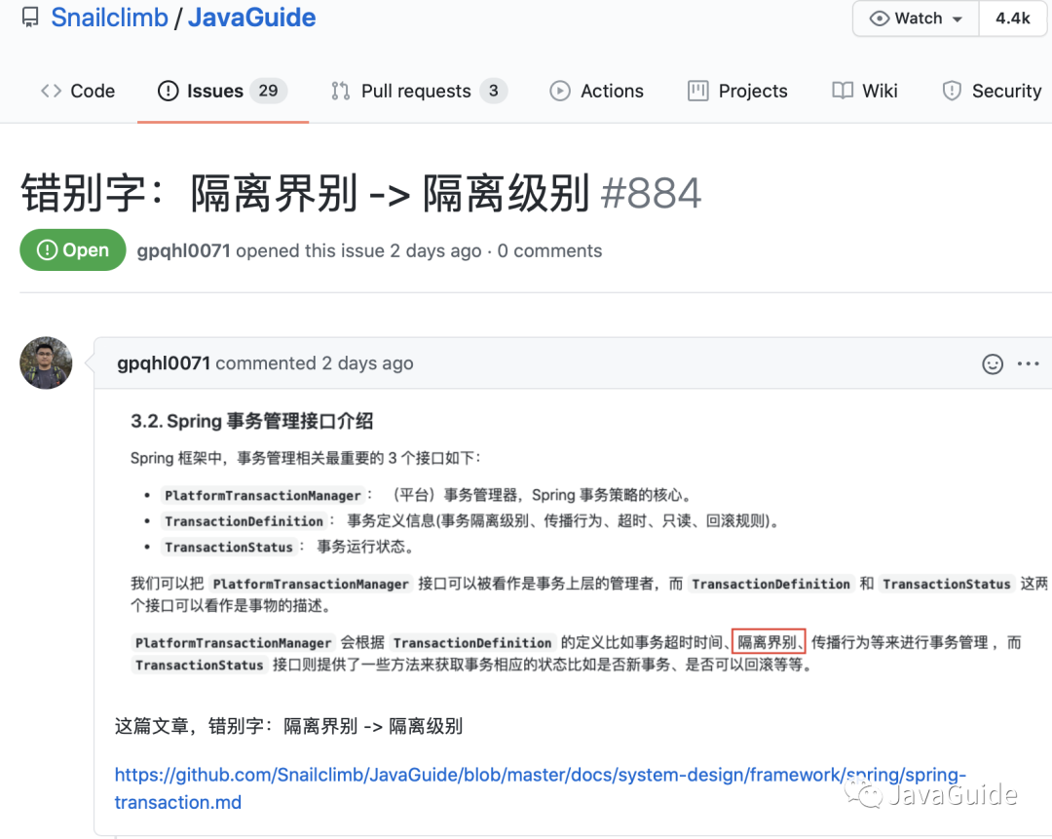Viewport: 1052px width, 839px height.
Task: Click the 'TransactionStatus' bullet code text
Action: [229, 547]
